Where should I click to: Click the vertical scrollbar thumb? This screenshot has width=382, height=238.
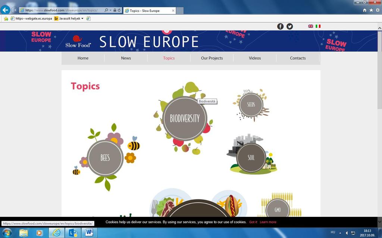coord(379,70)
